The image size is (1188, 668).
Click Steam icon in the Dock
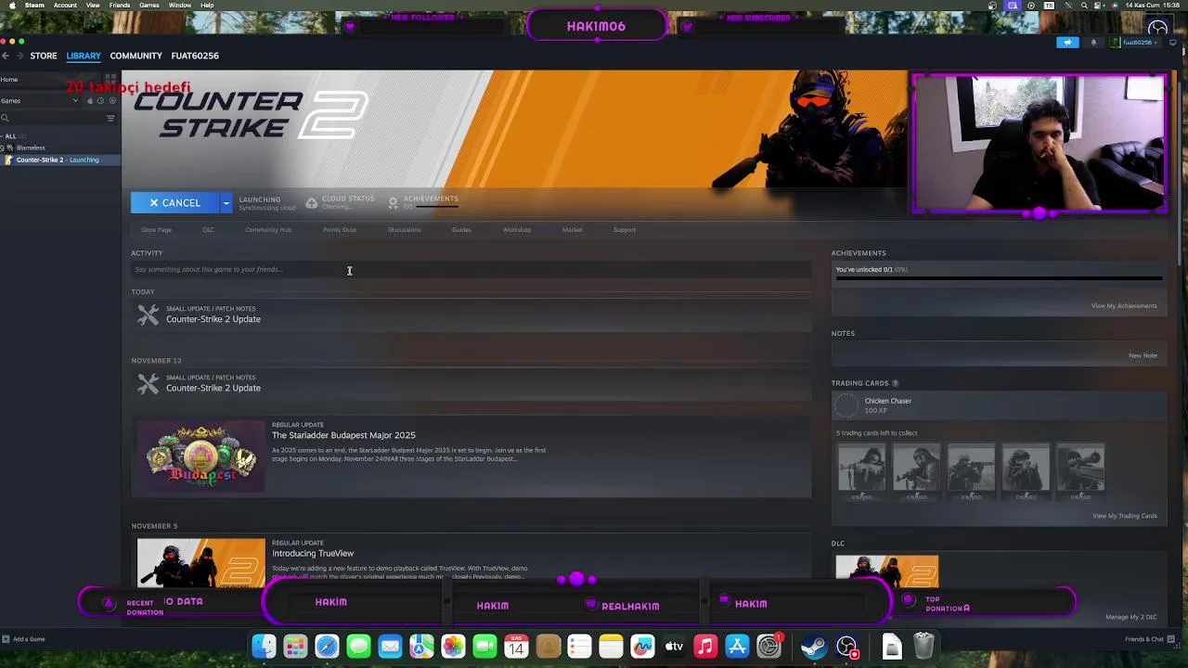814,647
